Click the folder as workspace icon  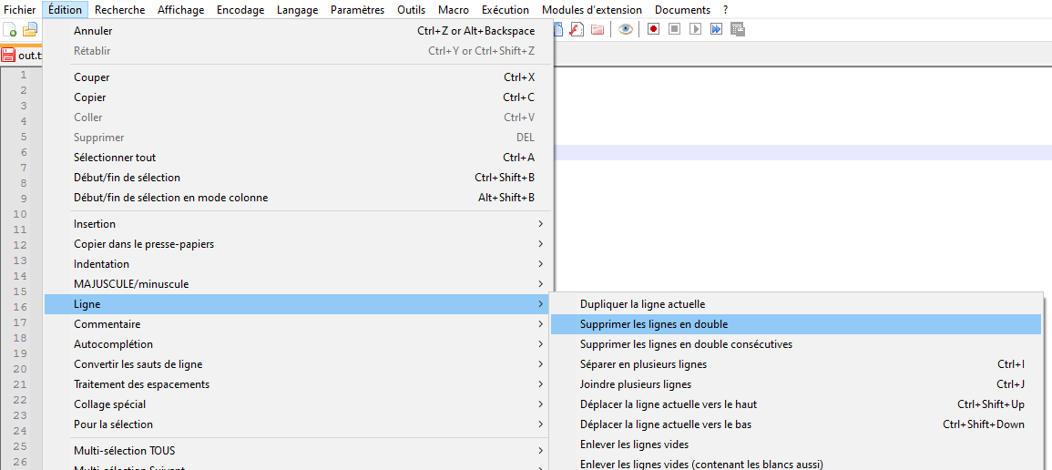597,29
